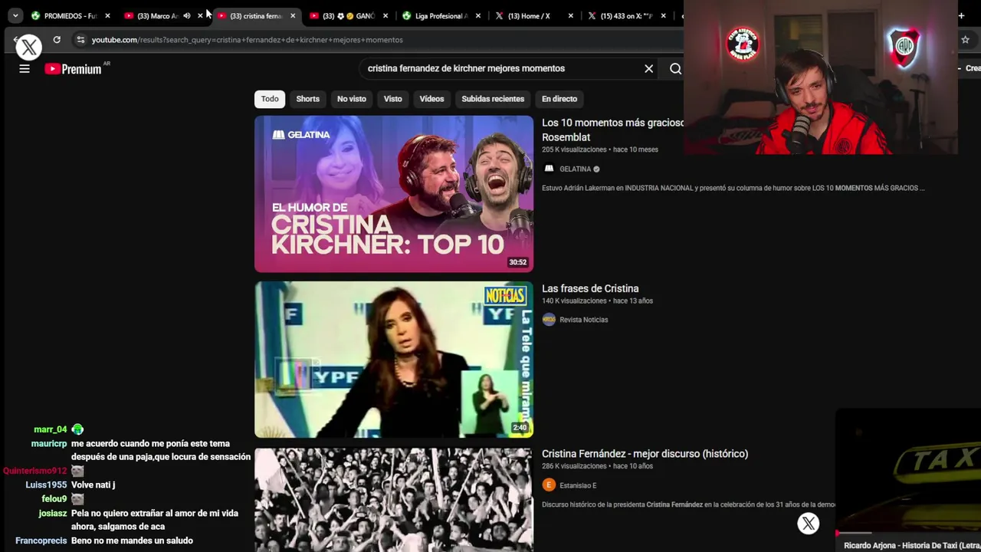The height and width of the screenshot is (552, 981).
Task: Seek on the mini player progress bar
Action: pos(908,533)
